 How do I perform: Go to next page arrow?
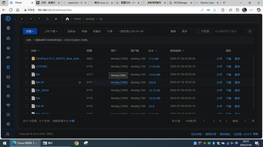[x=226, y=121]
